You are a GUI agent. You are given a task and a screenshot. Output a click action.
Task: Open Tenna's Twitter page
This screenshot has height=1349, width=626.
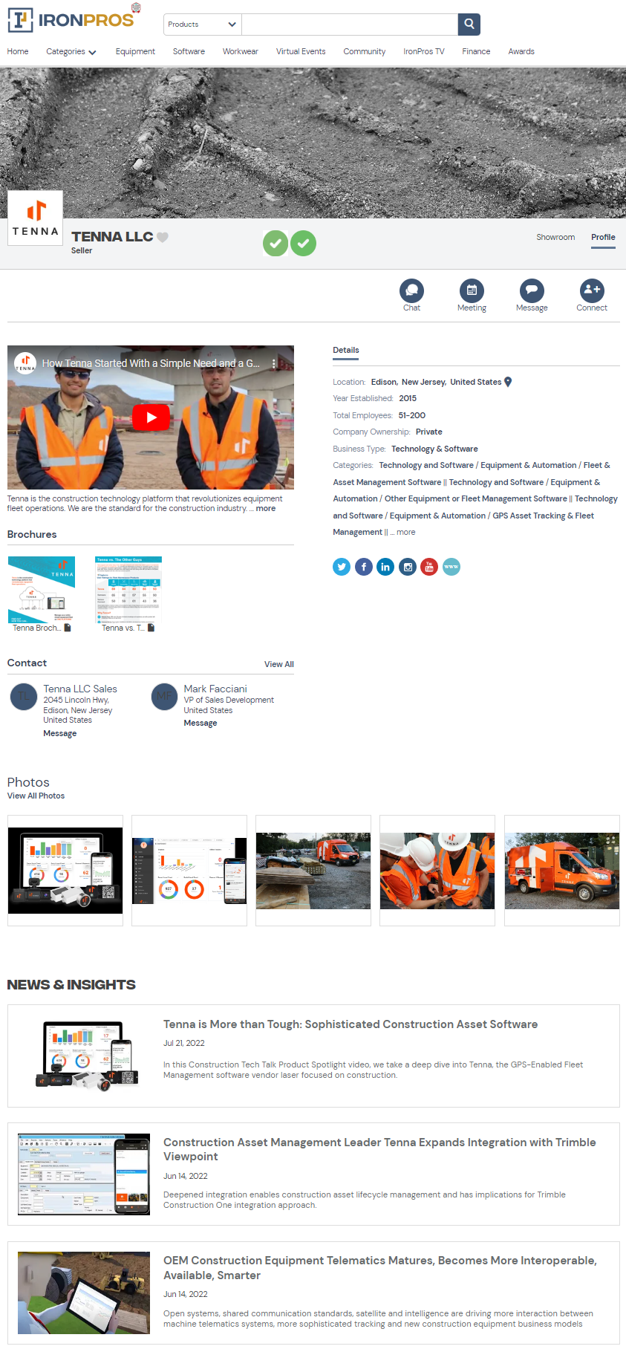tap(342, 567)
